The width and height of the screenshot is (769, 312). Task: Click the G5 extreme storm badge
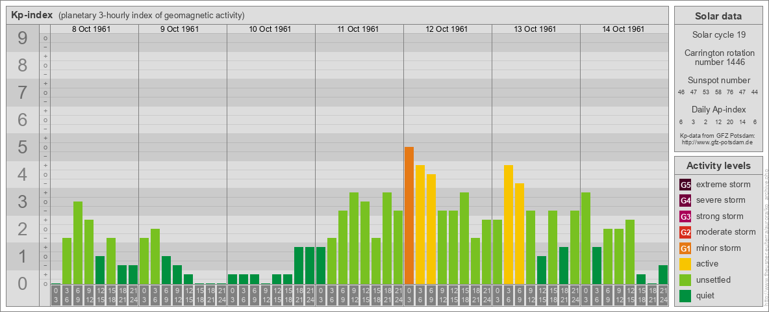tap(685, 185)
